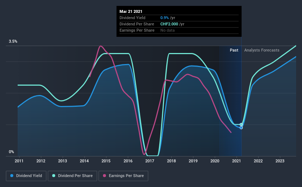Click the 2023 x-axis label

click(280, 161)
